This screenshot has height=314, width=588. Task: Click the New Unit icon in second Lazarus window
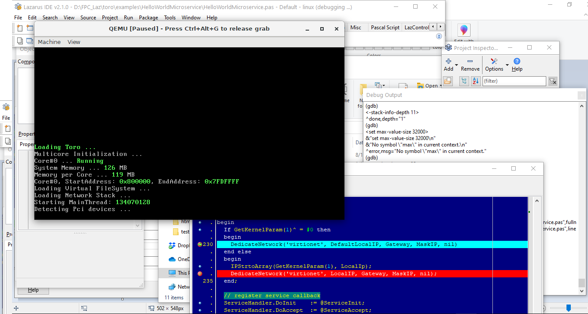coord(7,128)
